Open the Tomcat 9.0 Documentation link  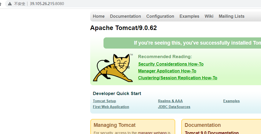(x=212, y=132)
